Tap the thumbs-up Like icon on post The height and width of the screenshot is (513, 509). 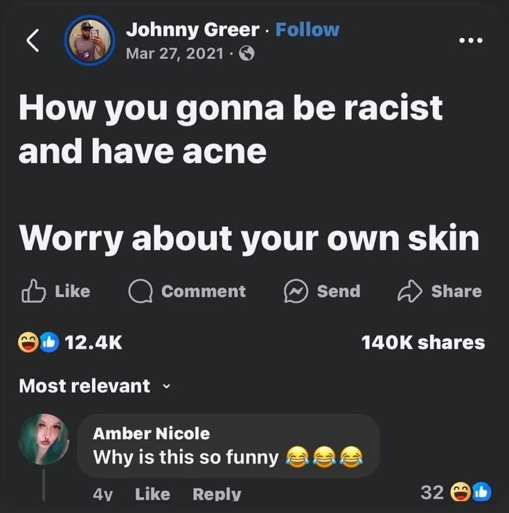(33, 291)
